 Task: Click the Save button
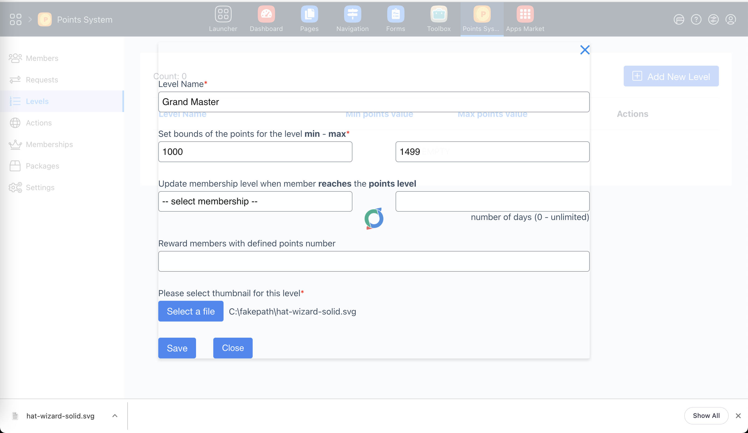[177, 348]
